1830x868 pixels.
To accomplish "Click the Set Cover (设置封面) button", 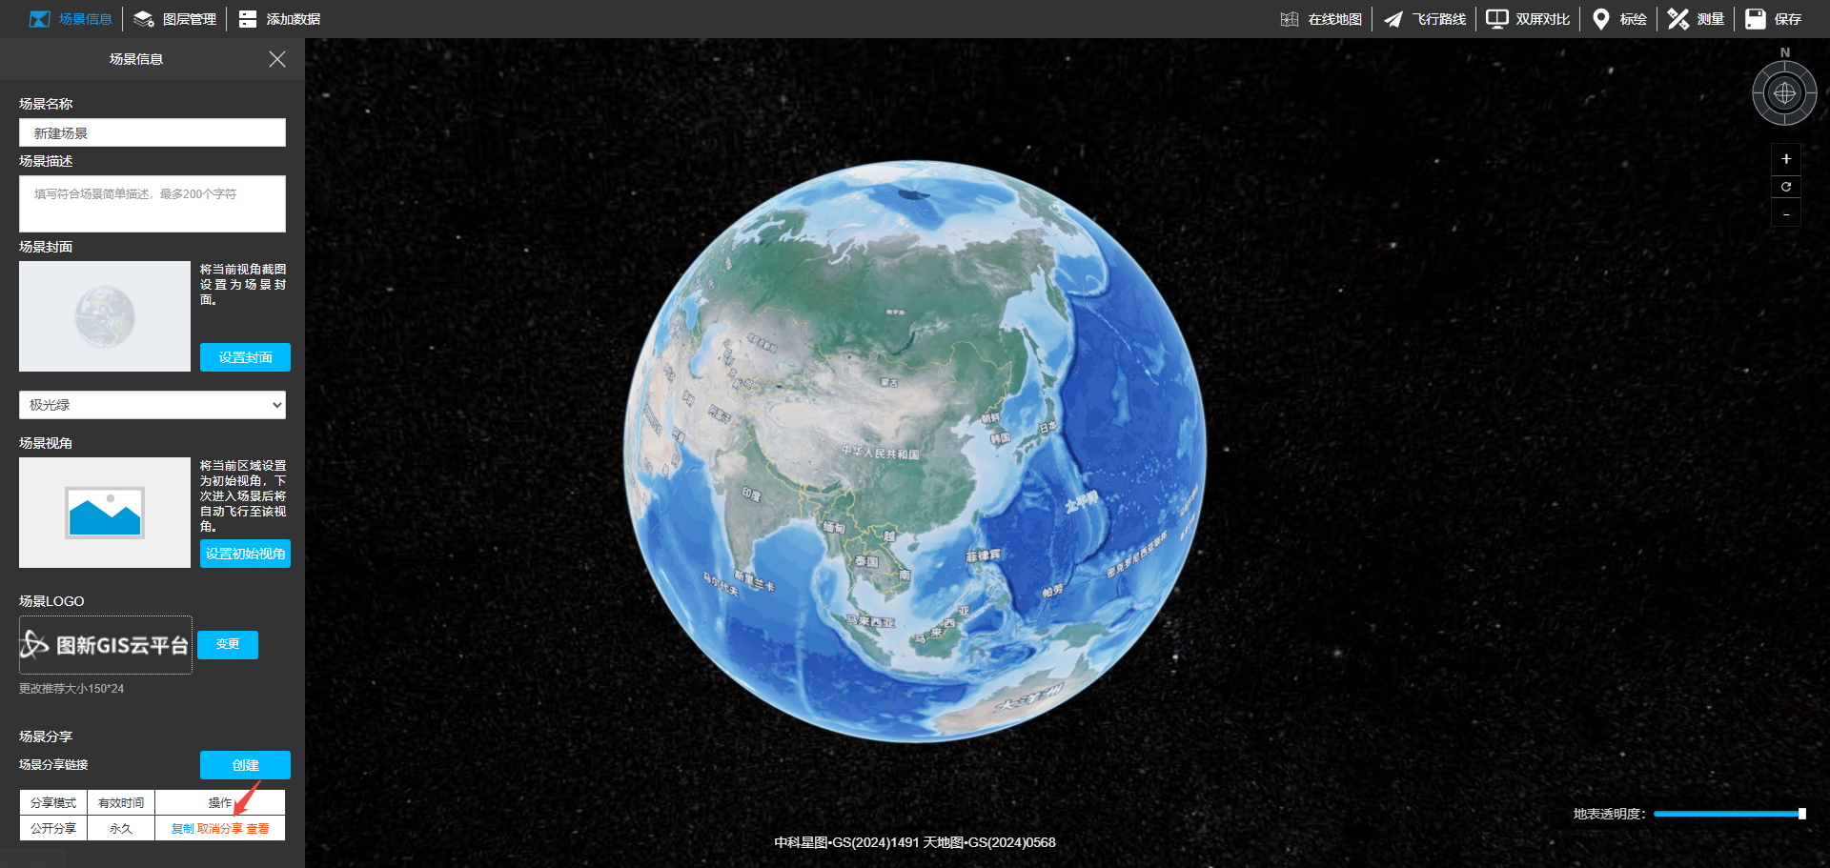I will (x=245, y=357).
